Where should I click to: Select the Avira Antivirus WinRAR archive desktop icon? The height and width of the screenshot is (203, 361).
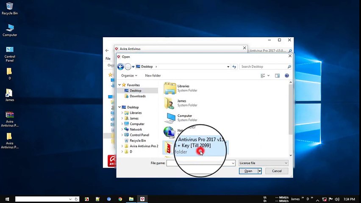coord(10,119)
